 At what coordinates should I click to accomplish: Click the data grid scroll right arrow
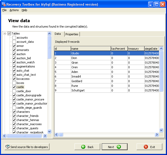[x=157, y=135]
